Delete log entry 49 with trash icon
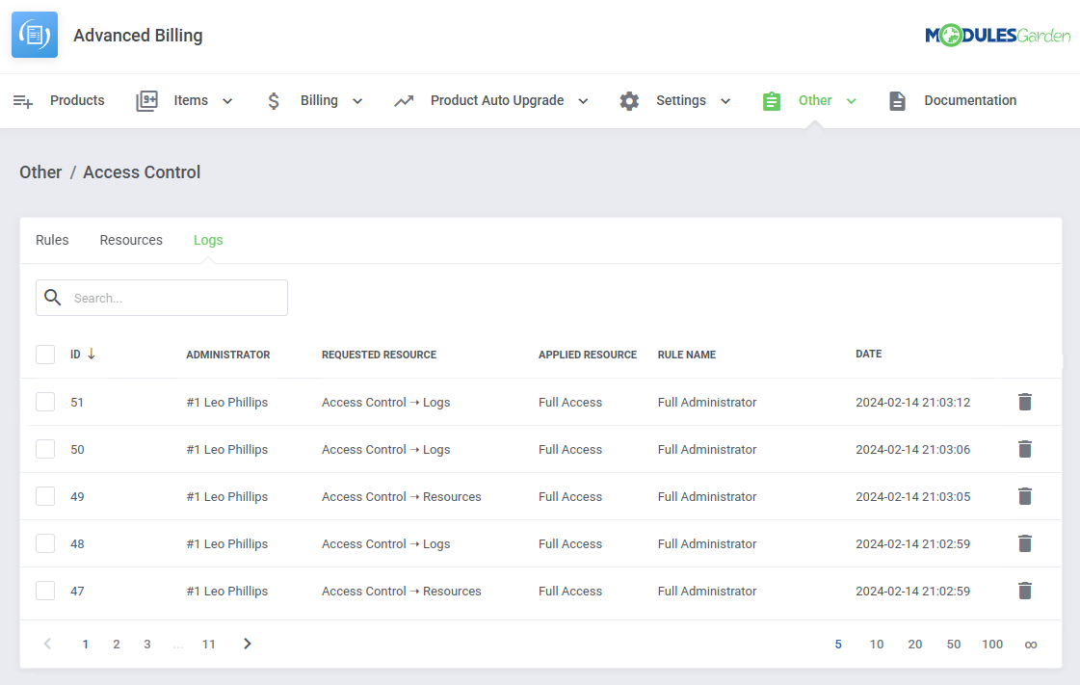 (1025, 496)
